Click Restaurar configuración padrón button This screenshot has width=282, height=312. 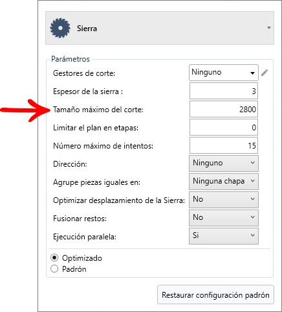[215, 294]
